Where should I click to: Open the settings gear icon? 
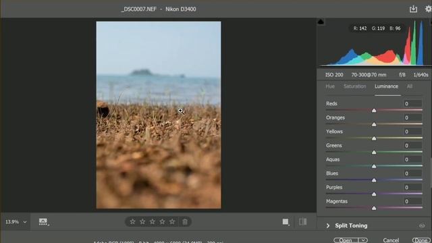(429, 9)
